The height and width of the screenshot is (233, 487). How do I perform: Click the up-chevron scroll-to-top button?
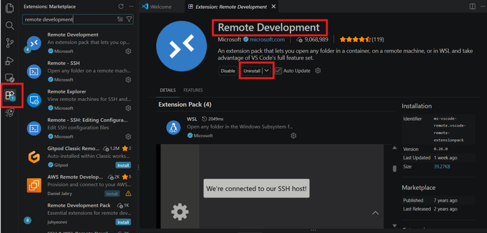pyautogui.click(x=375, y=213)
